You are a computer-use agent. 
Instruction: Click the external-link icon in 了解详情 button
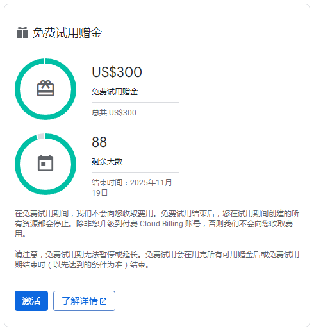pos(103,301)
